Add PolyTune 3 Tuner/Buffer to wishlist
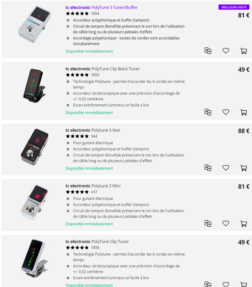252x287 pixels. pyautogui.click(x=226, y=51)
